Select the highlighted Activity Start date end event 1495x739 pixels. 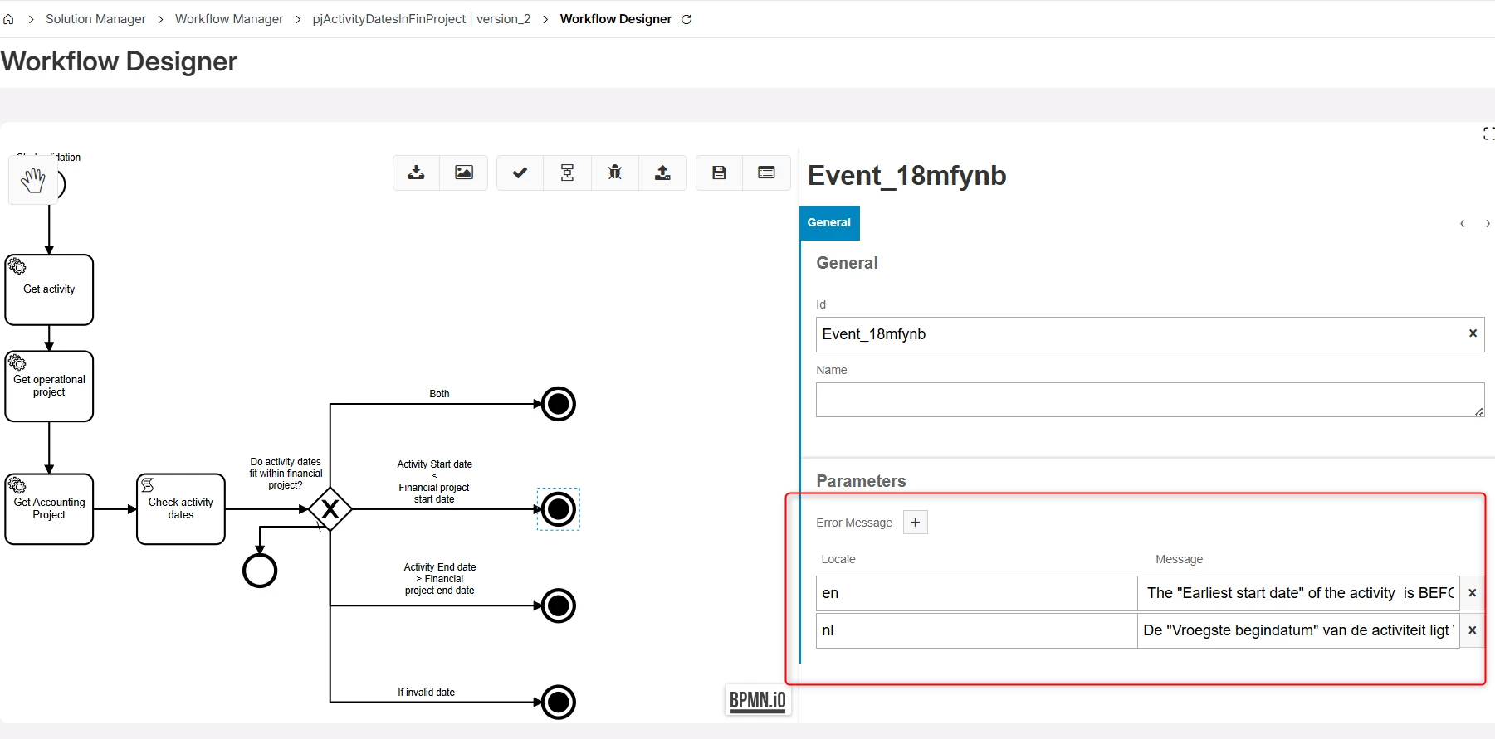point(559,509)
